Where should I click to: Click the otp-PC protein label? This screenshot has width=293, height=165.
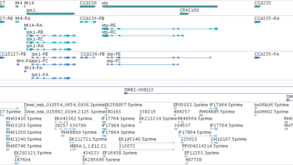pyautogui.click(x=114, y=61)
